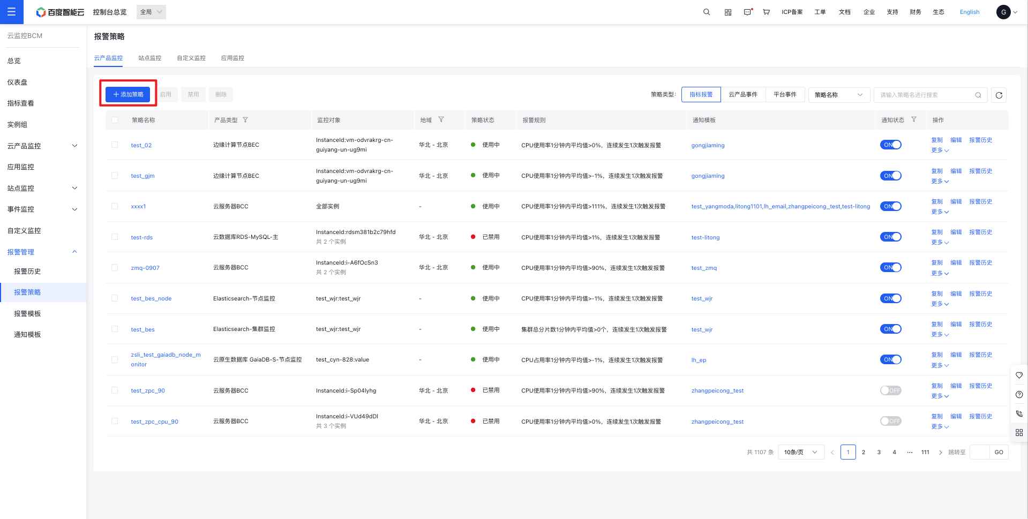Click the 跳转至 page number input
This screenshot has width=1028, height=519.
pyautogui.click(x=979, y=453)
